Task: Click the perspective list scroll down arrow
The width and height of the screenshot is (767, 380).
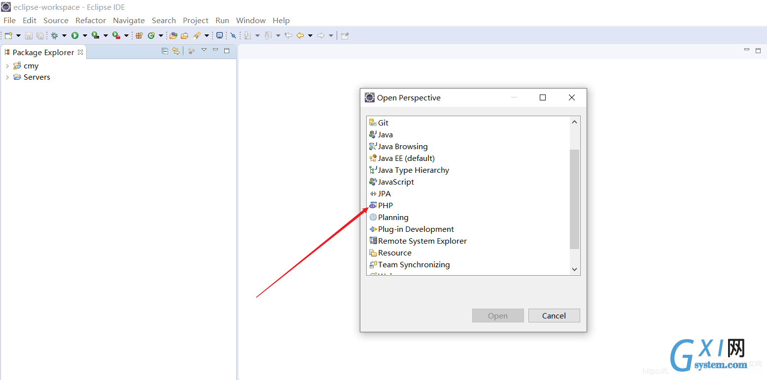Action: [574, 269]
